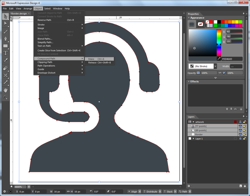Click the hex color field #3D464D
Image resolution: width=250 pixels, height=196 pixels.
click(x=232, y=59)
